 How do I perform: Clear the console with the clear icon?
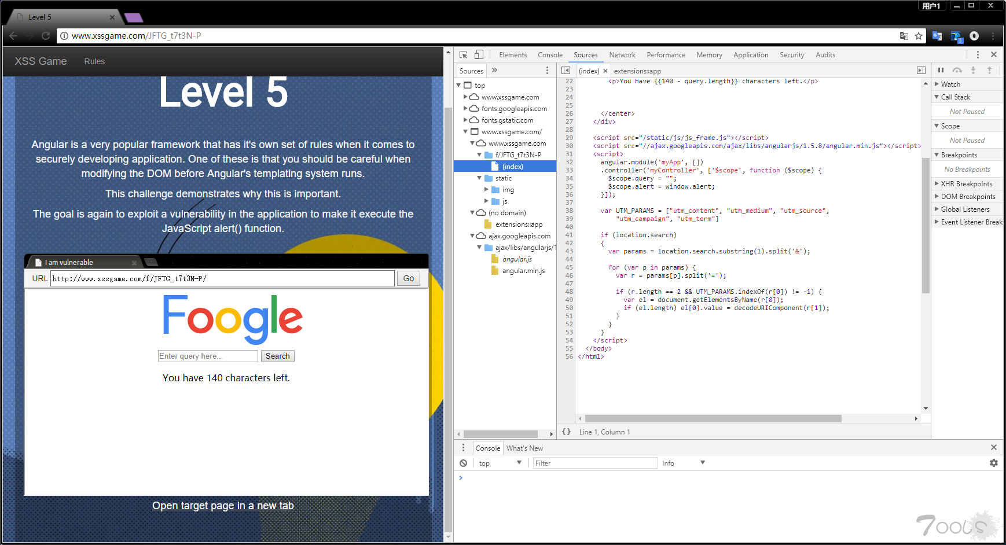463,463
